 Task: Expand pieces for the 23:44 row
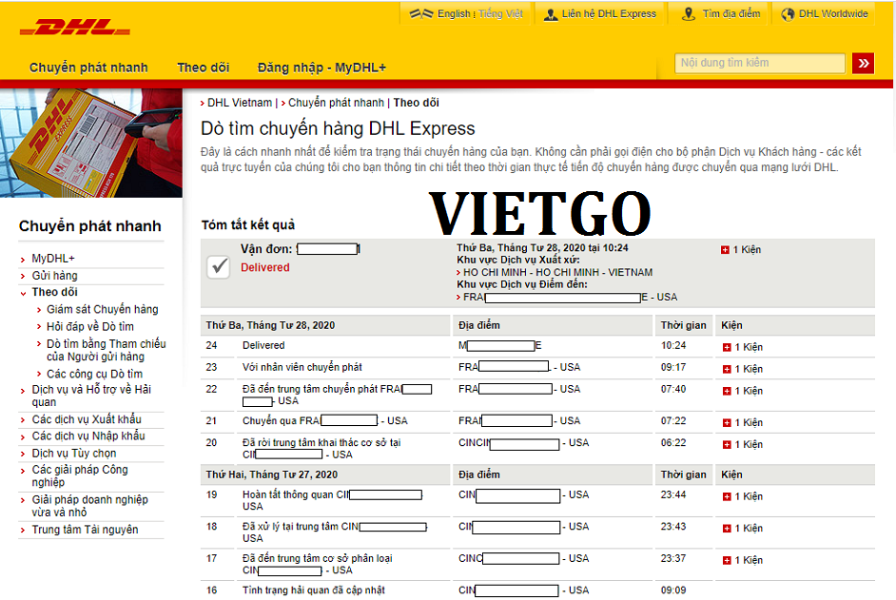coord(727,496)
